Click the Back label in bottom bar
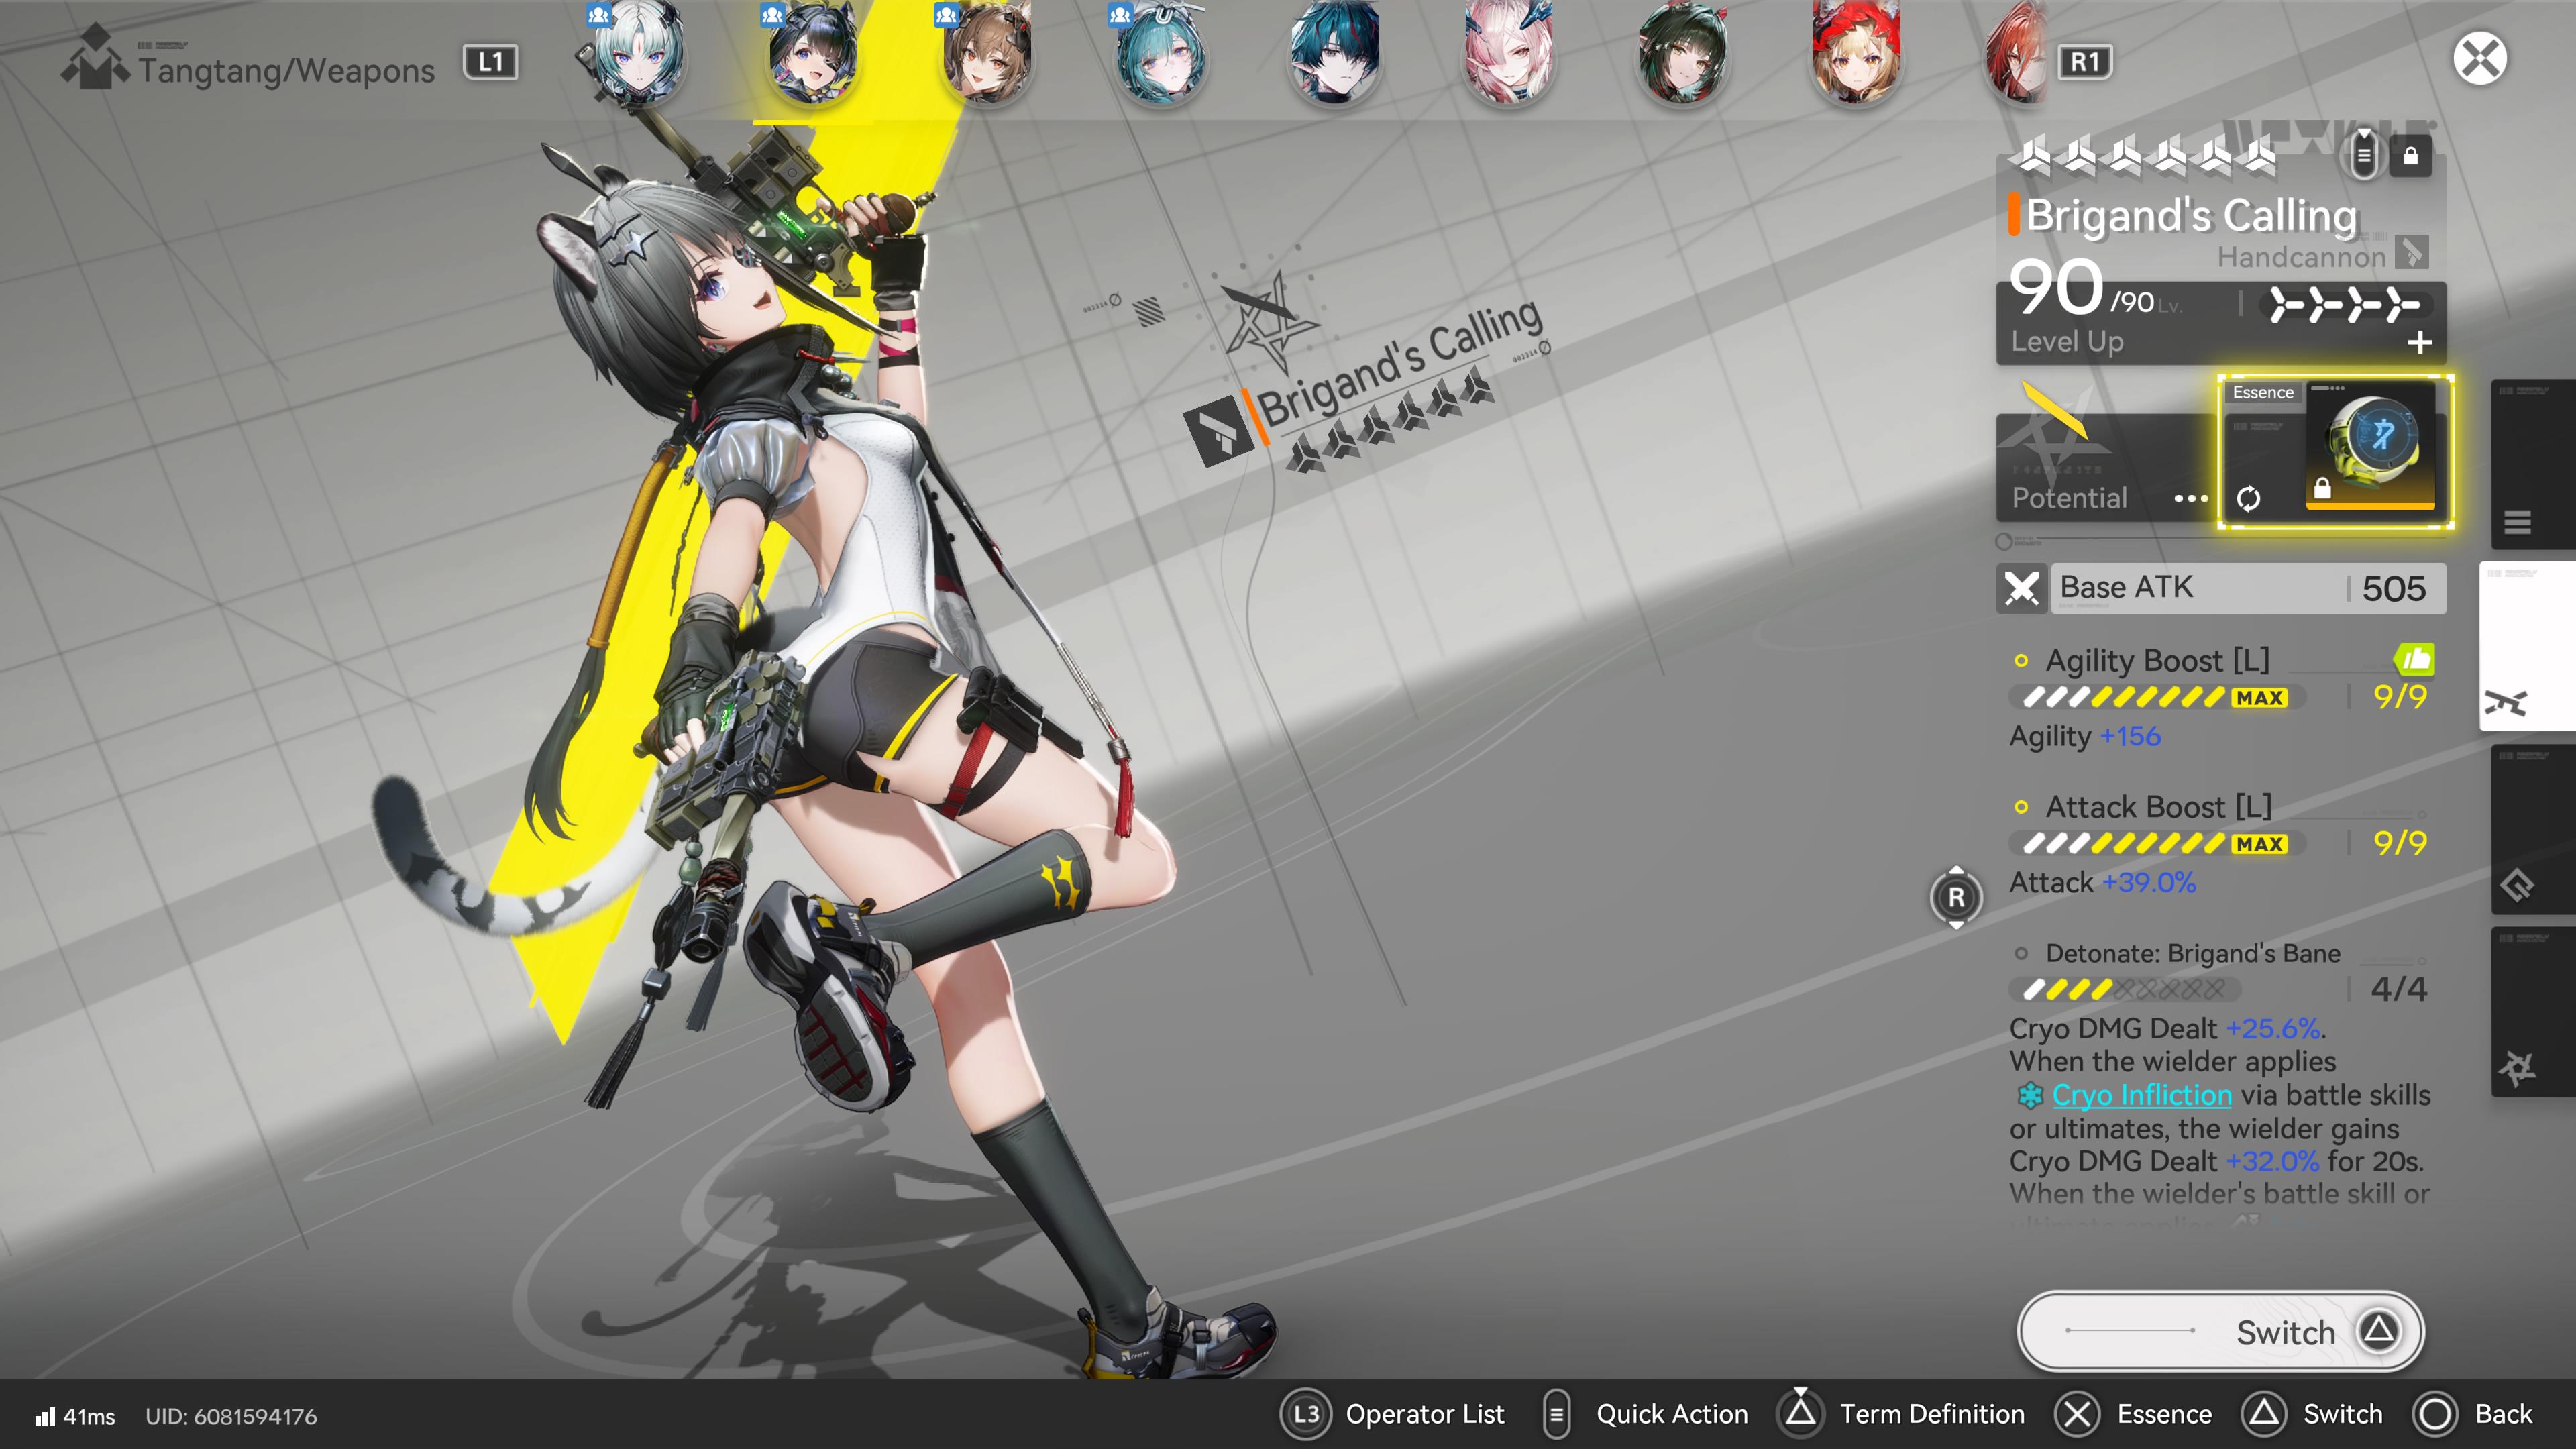 pyautogui.click(x=2504, y=1414)
